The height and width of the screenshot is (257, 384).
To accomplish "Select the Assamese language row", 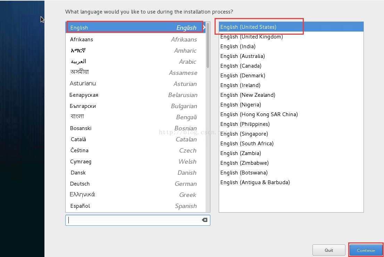I will click(136, 72).
